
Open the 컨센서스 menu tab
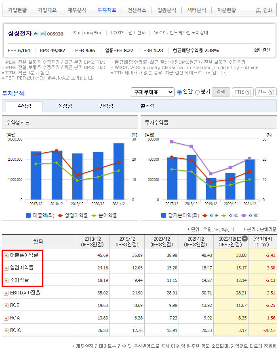point(137,10)
